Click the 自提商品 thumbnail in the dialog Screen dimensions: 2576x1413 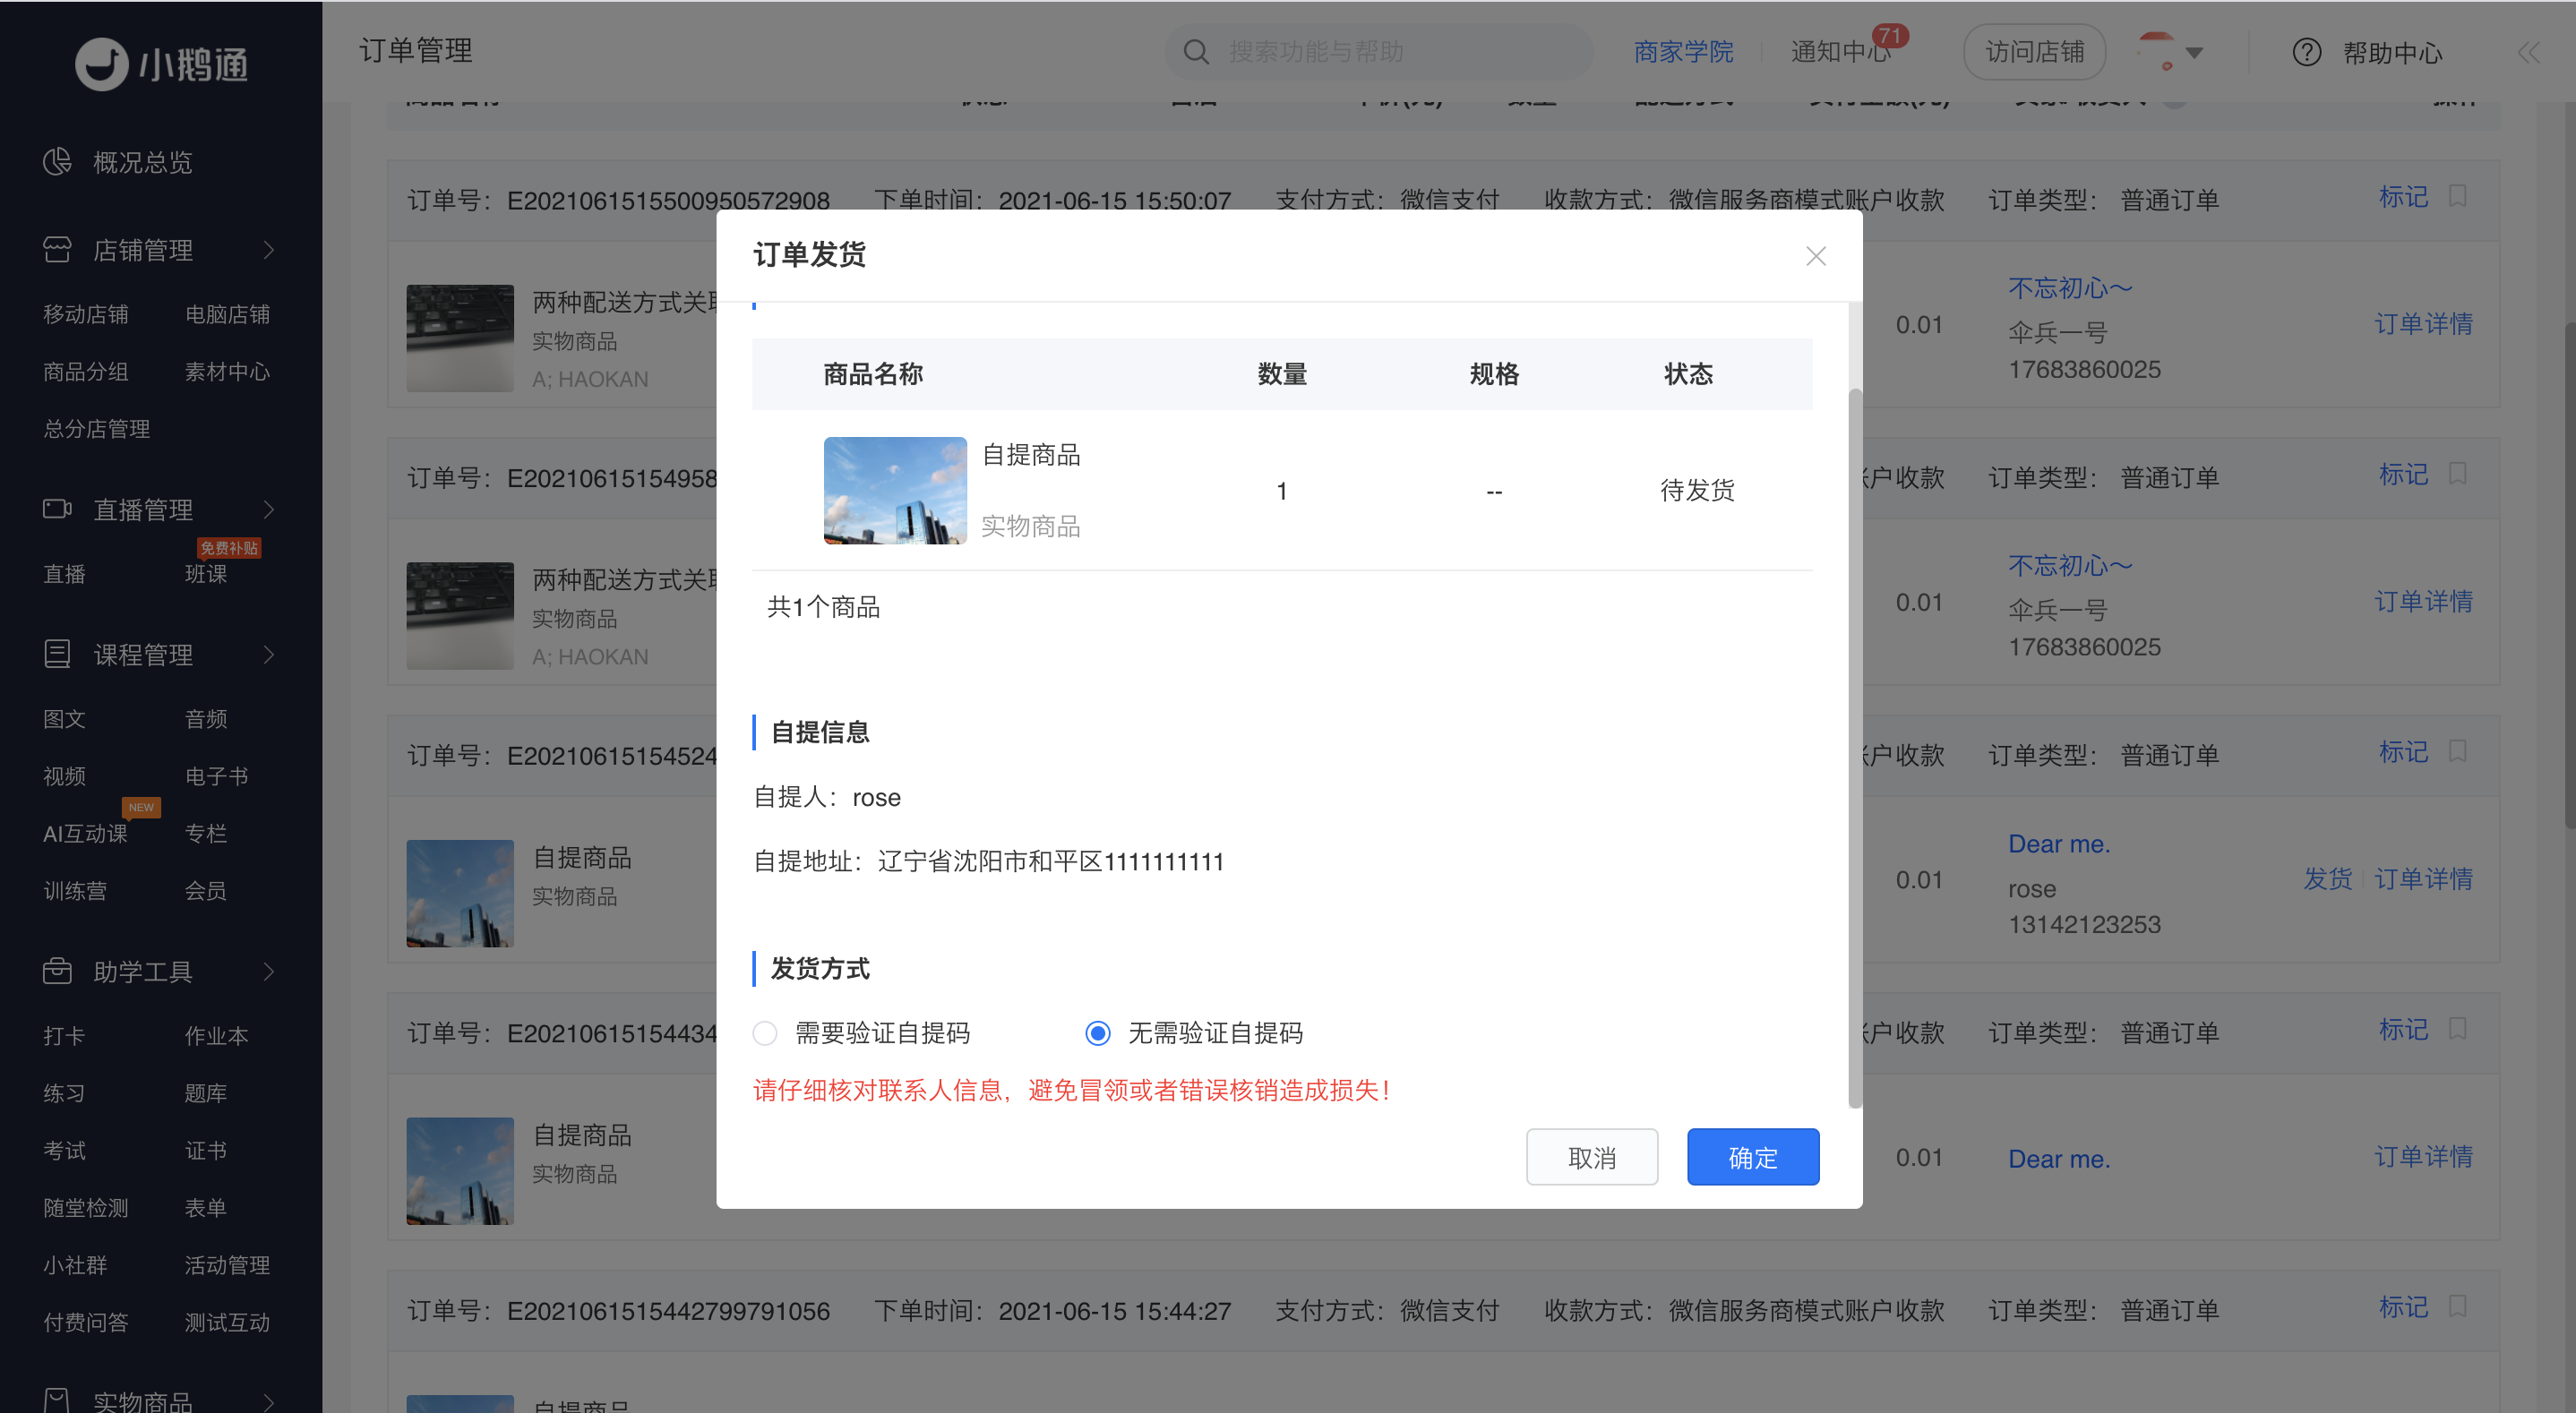tap(895, 490)
